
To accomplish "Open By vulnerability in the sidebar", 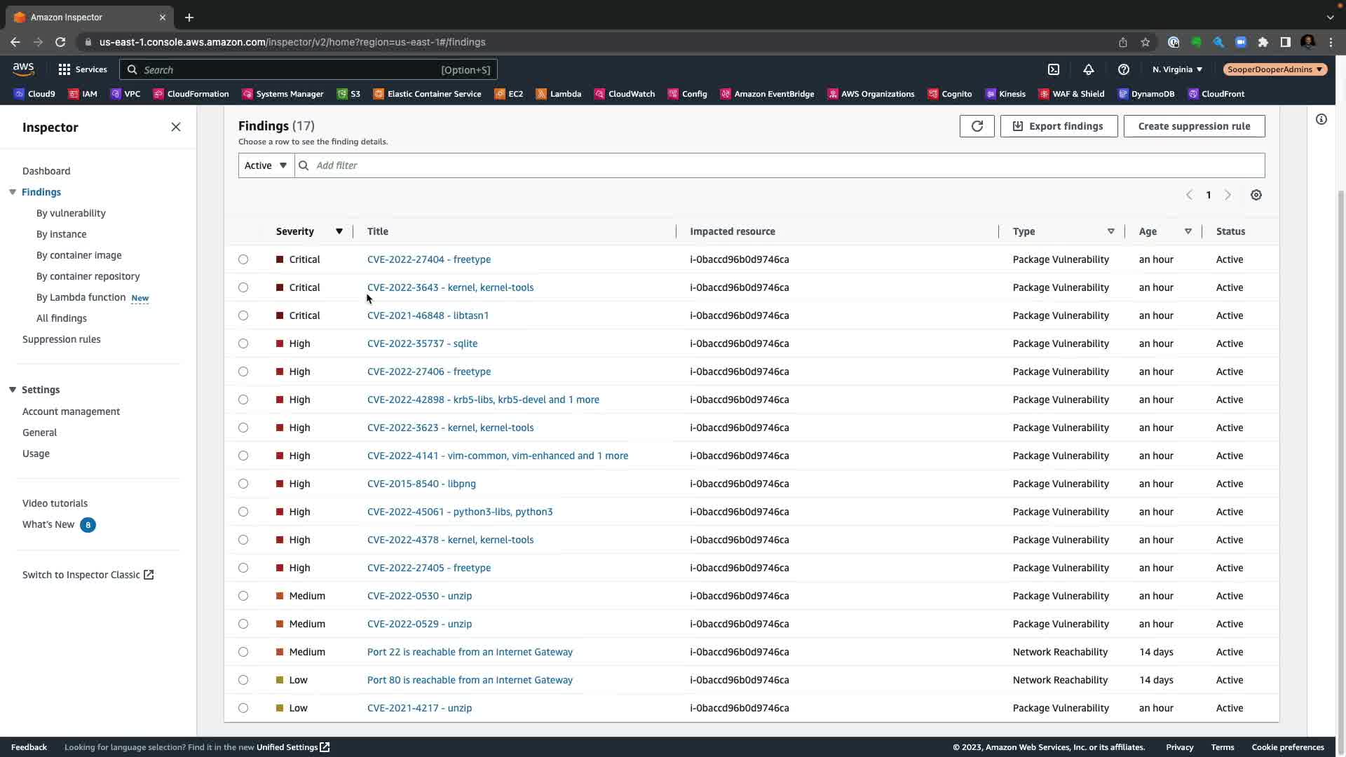I will [71, 213].
